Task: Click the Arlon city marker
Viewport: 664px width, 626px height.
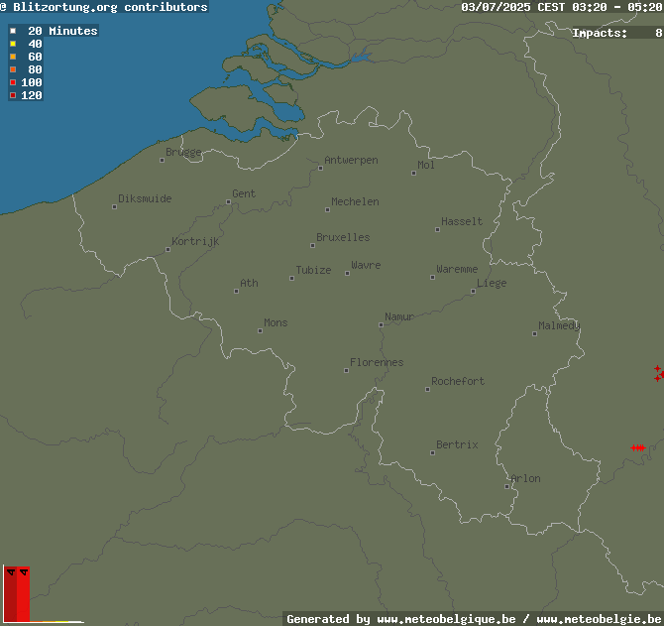Action: point(506,486)
